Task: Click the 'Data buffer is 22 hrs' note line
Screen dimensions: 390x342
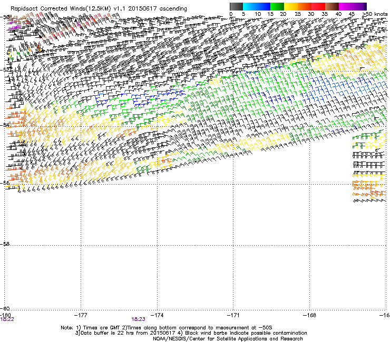Action: coord(191,333)
